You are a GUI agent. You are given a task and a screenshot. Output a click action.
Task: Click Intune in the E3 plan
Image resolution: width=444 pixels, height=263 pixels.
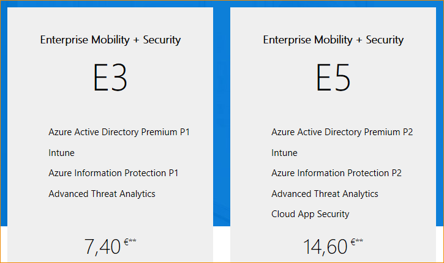point(61,153)
